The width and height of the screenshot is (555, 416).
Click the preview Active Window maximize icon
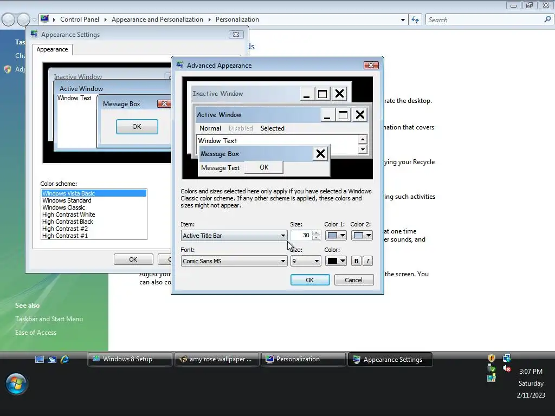(x=343, y=115)
